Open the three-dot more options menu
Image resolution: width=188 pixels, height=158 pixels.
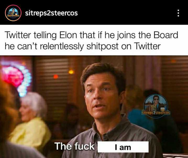[x=178, y=13]
